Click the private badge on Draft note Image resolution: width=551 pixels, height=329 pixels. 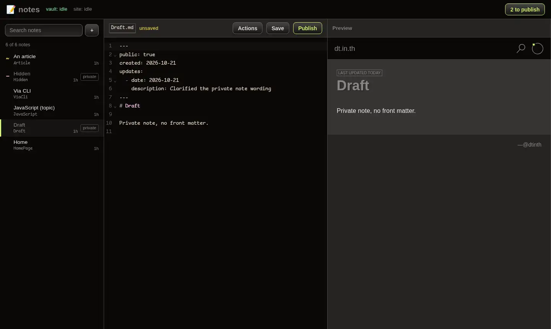click(90, 128)
